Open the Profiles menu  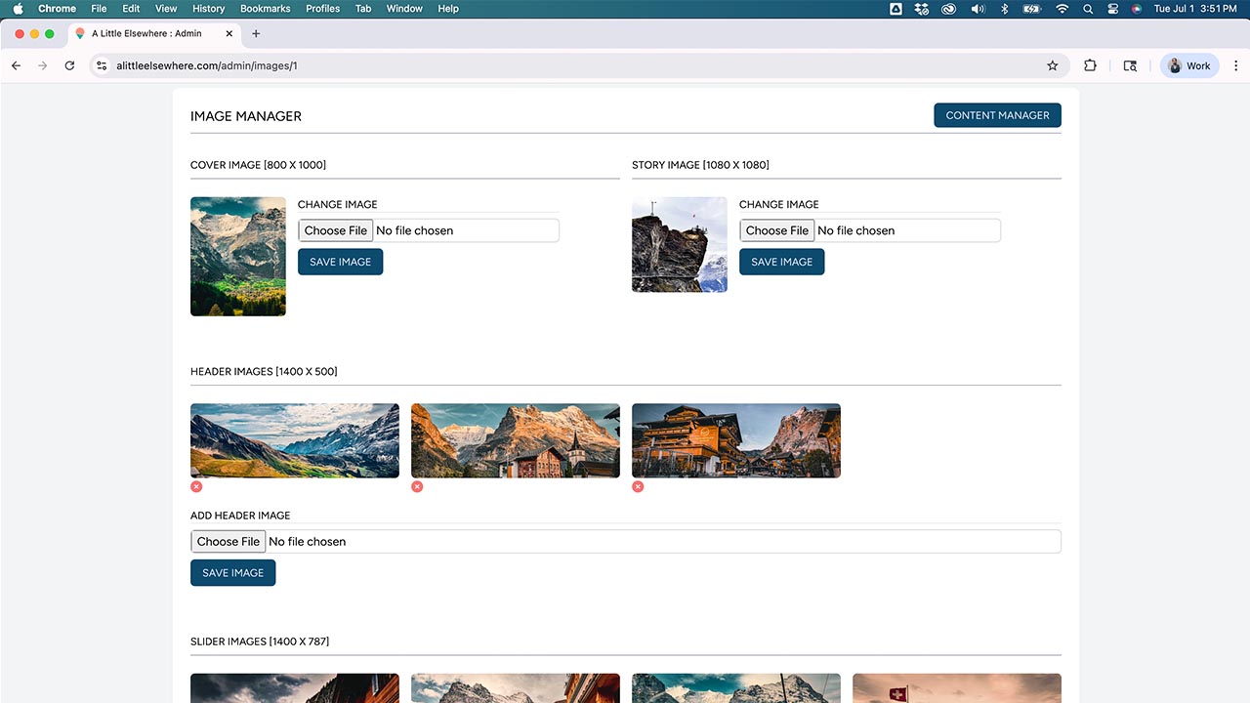[x=322, y=9]
